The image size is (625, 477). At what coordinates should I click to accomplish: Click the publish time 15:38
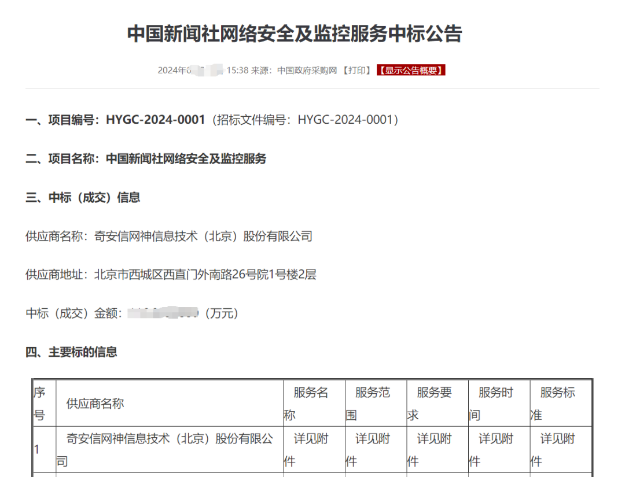click(x=238, y=71)
